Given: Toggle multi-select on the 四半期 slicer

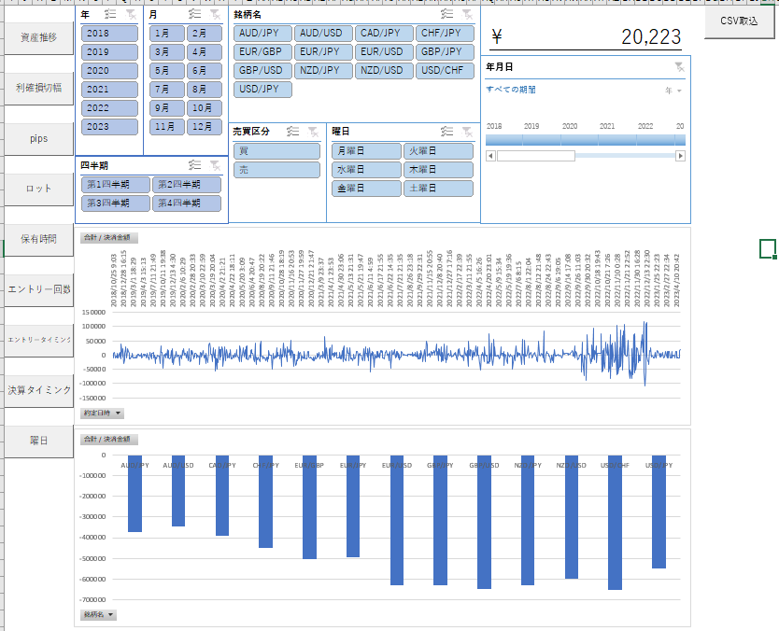Looking at the screenshot, I should tap(194, 165).
